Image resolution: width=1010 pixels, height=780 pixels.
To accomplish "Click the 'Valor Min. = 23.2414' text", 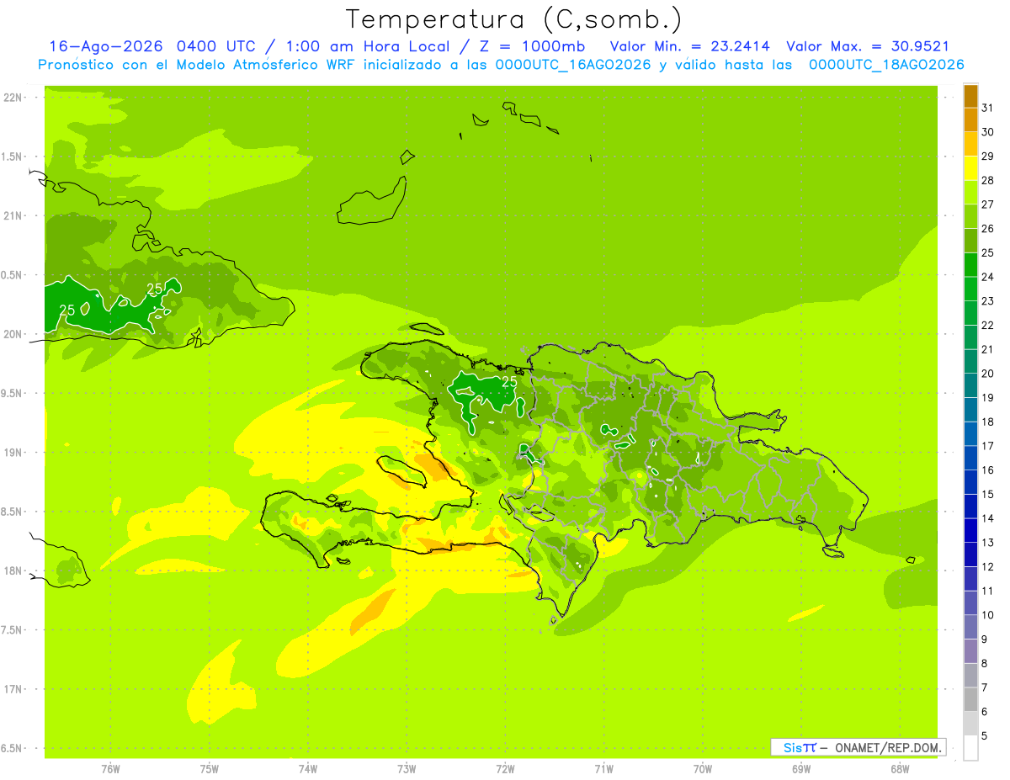I will pyautogui.click(x=689, y=46).
